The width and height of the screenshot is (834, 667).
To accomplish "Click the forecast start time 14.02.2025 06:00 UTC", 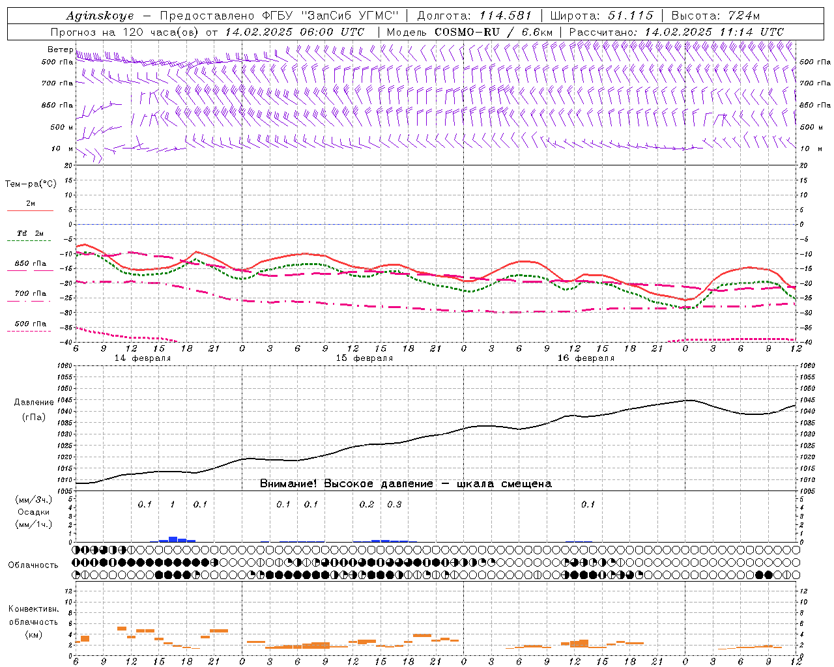I will click(x=294, y=32).
